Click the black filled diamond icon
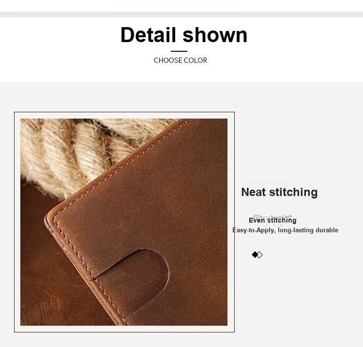The width and height of the screenshot is (363, 347). [255, 255]
